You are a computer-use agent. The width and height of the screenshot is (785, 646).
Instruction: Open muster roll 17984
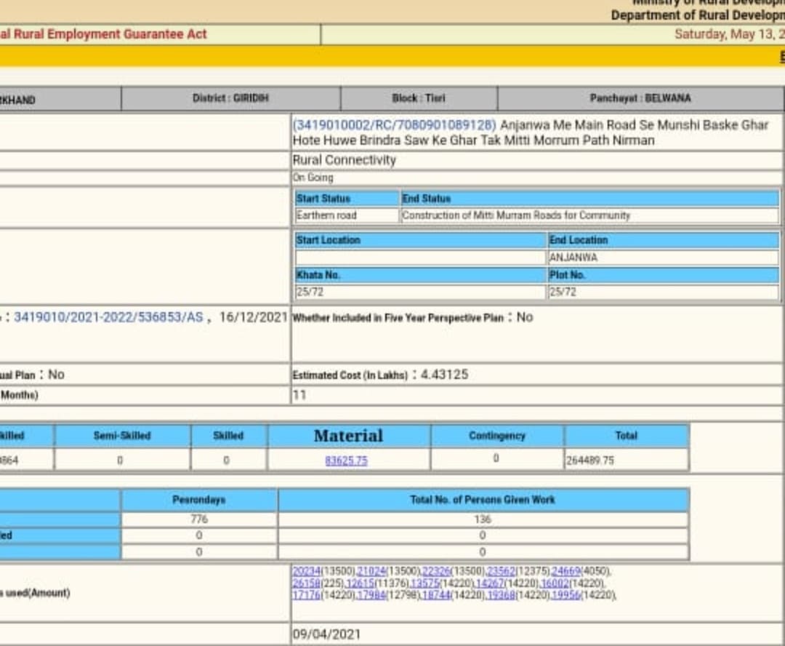371,595
